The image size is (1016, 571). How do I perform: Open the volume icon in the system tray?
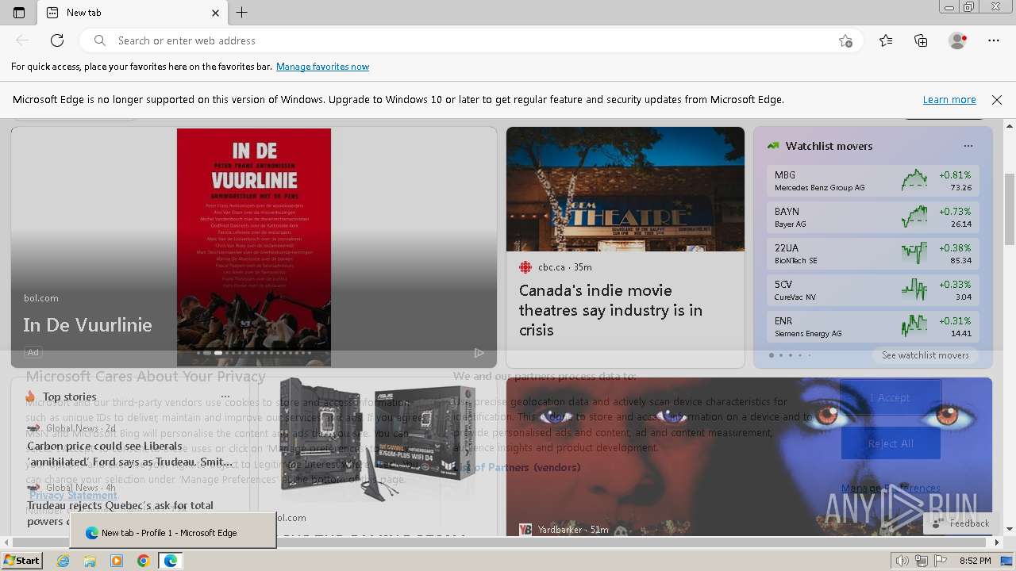[902, 561]
